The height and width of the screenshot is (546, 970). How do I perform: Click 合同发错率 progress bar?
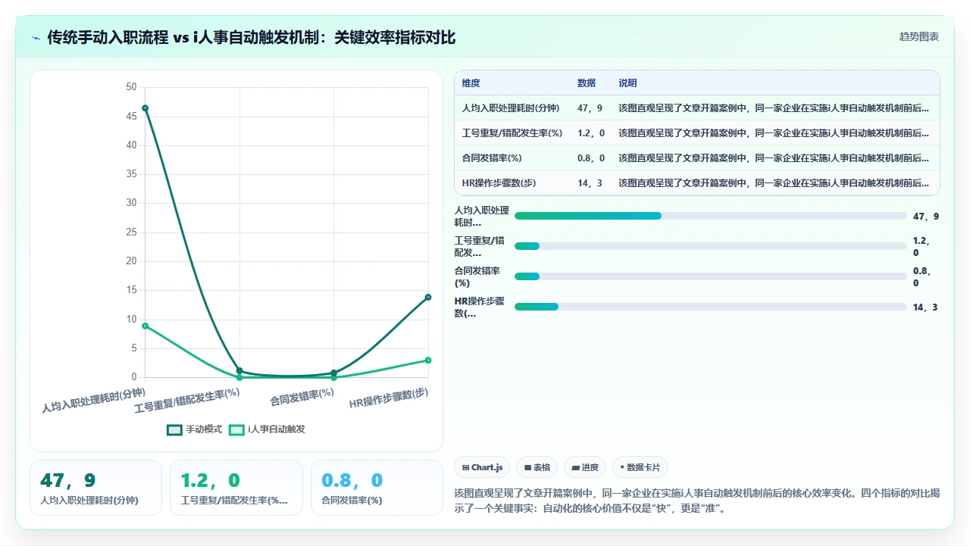click(x=710, y=276)
